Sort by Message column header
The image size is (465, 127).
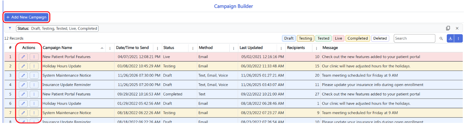(x=330, y=48)
